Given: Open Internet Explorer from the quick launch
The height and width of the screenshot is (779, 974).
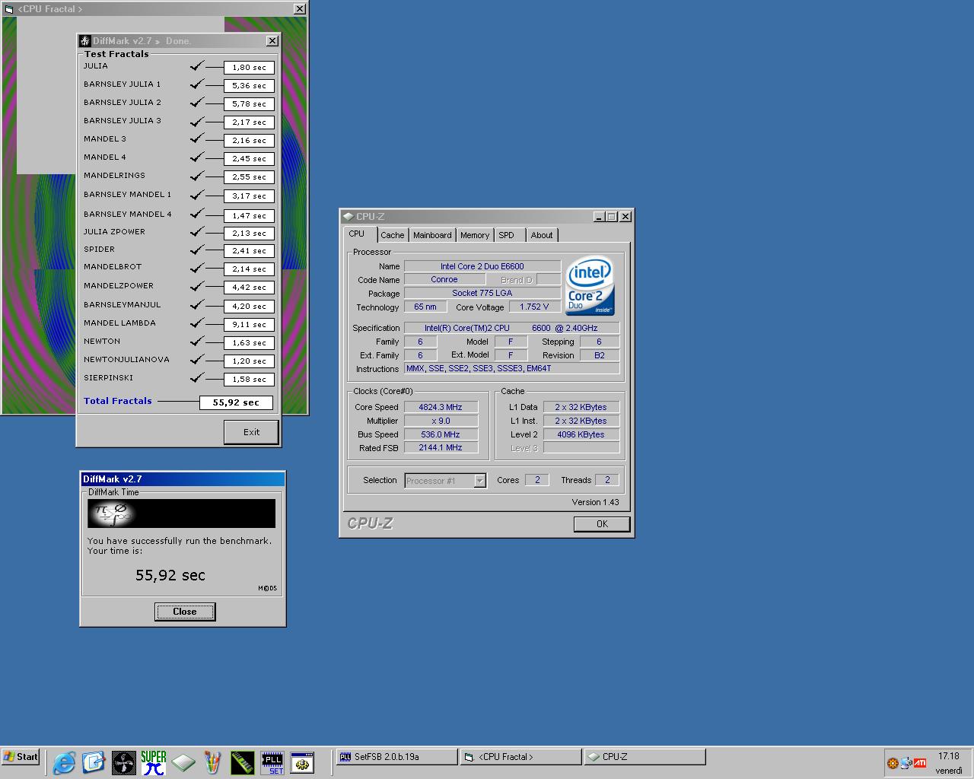Looking at the screenshot, I should tap(64, 762).
